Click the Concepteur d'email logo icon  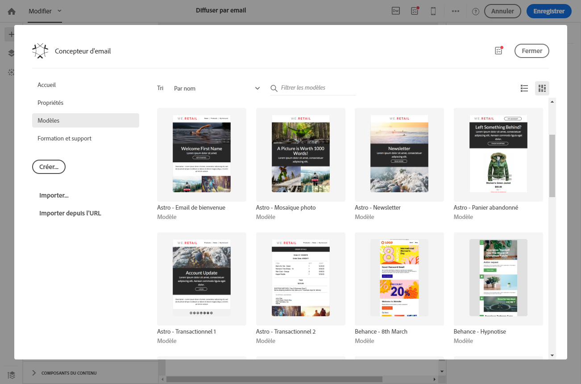pyautogui.click(x=40, y=51)
